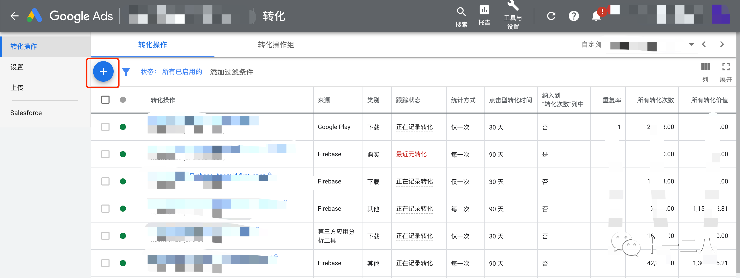
Task: Click 添加过滤条件 to add a filter
Action: [231, 72]
